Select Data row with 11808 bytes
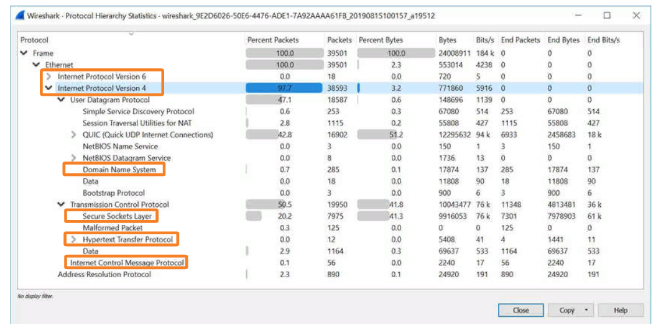Image resolution: width=656 pixels, height=325 pixels. pos(330,181)
